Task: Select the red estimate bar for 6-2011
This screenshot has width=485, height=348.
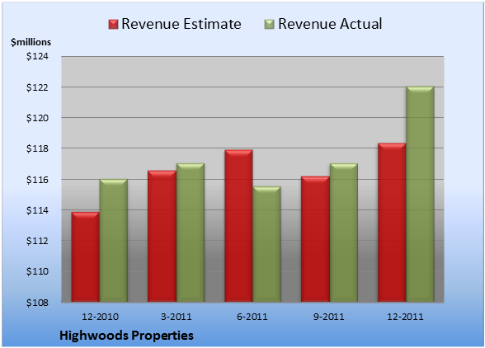Action: click(x=238, y=226)
